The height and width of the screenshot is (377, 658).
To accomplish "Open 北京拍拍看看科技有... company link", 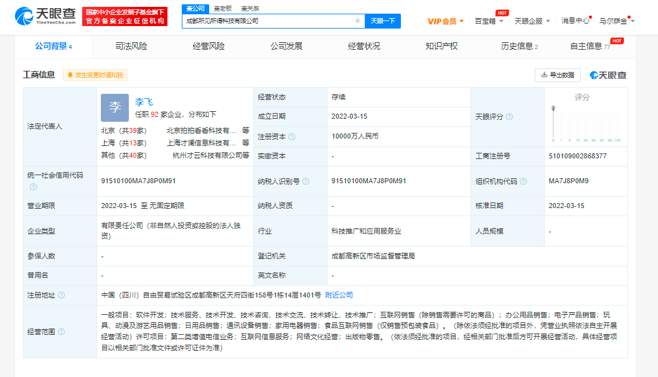I will [201, 130].
